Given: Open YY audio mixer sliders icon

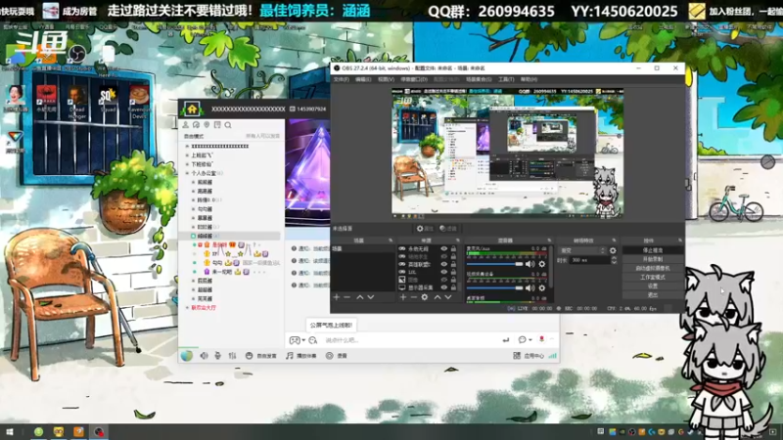Looking at the screenshot, I should point(232,356).
